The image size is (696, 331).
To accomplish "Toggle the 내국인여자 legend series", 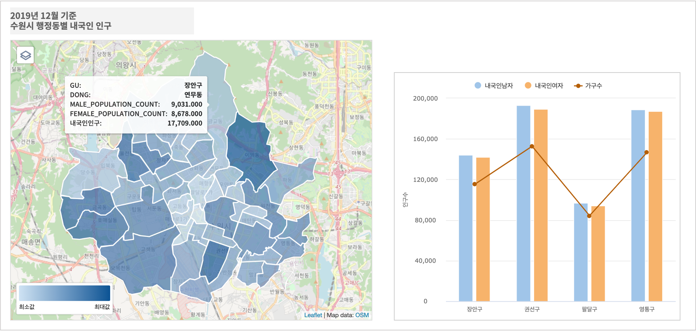I will click(544, 86).
